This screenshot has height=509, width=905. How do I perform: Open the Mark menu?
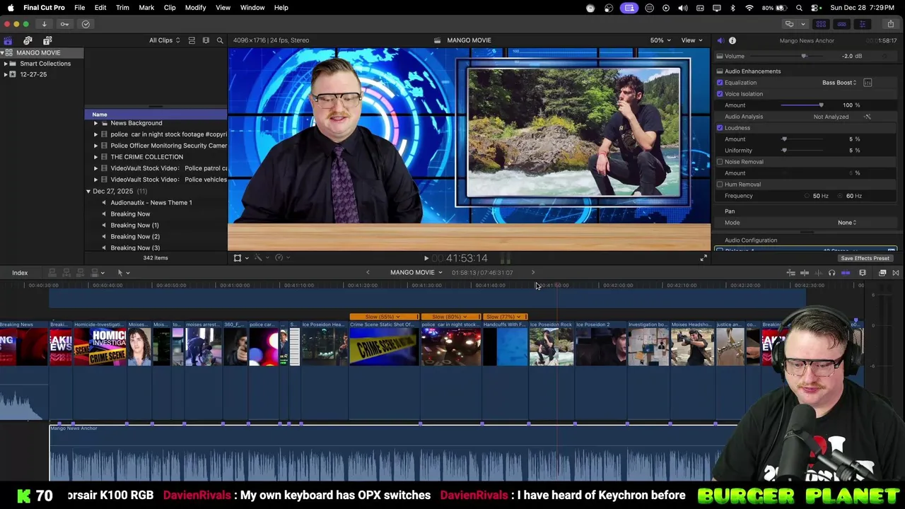click(146, 8)
